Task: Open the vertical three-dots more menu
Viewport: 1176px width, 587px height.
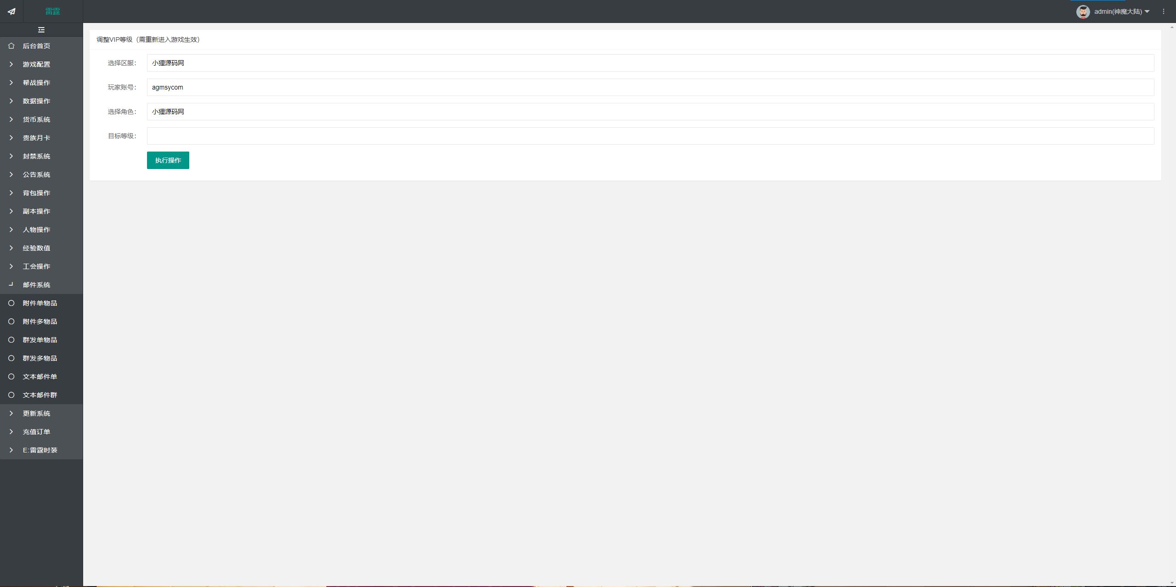Action: (x=1164, y=11)
